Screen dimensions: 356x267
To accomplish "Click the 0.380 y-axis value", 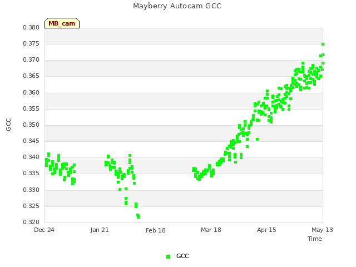I will coord(31,27).
